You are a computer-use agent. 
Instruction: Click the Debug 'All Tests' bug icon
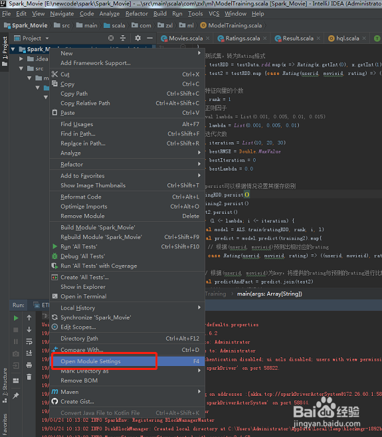coord(54,256)
